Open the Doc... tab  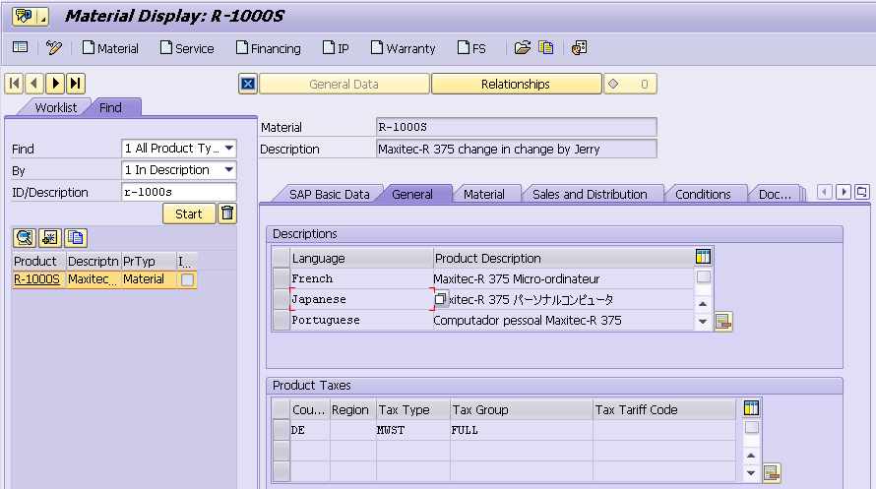[x=775, y=194]
